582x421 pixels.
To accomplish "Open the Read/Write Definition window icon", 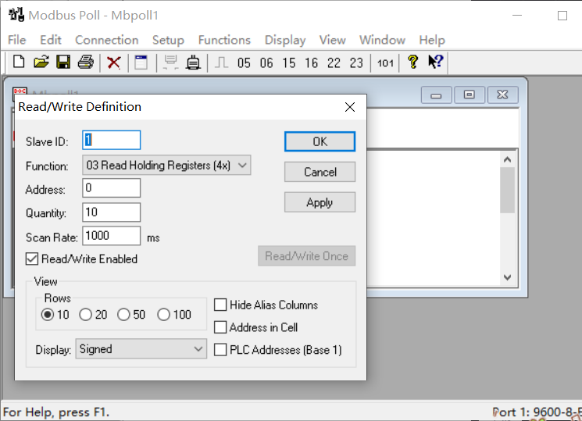I will pyautogui.click(x=141, y=62).
